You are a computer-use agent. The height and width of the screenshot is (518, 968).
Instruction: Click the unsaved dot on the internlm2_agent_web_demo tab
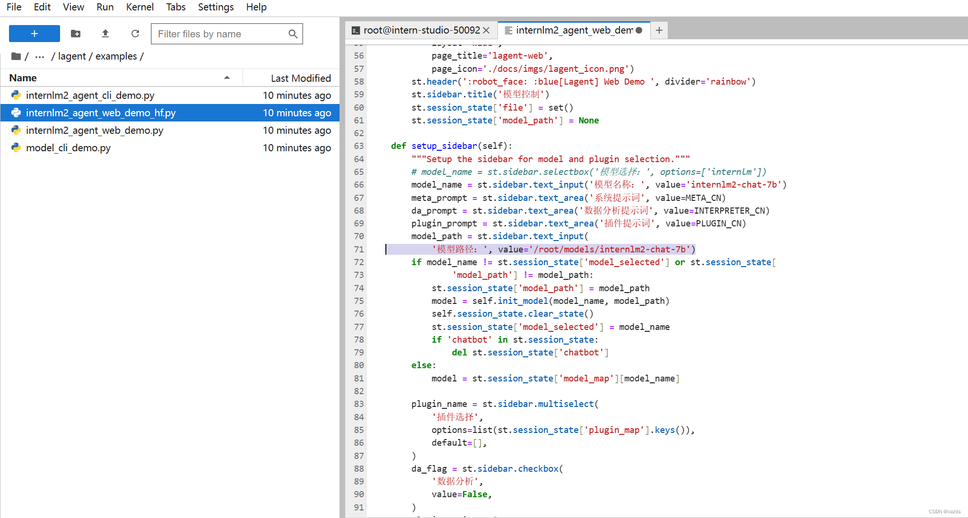639,30
